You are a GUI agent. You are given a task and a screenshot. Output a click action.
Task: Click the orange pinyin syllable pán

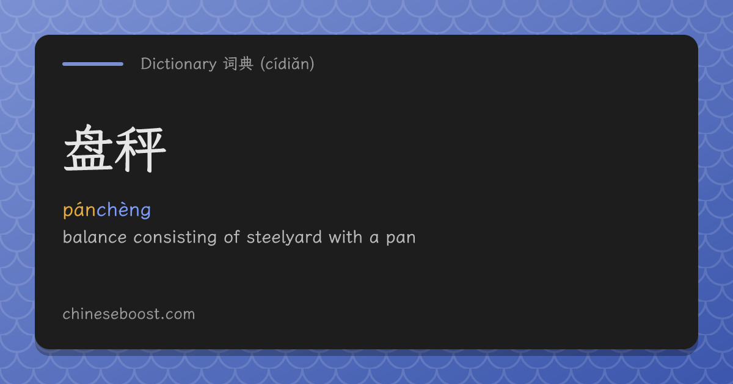point(79,210)
